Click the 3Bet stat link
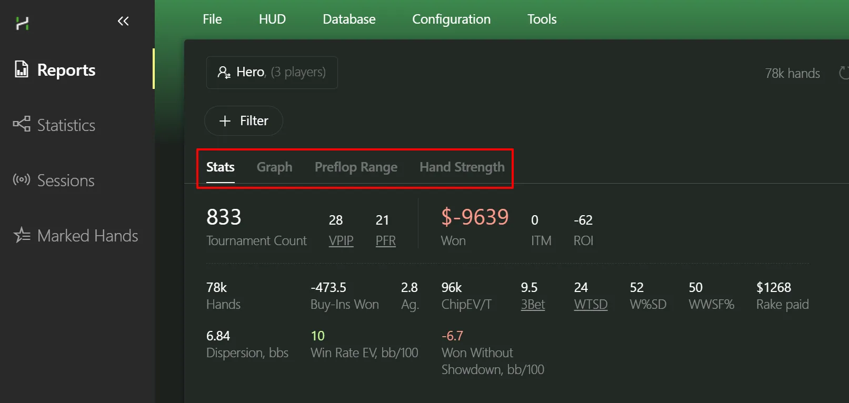 [x=533, y=305]
